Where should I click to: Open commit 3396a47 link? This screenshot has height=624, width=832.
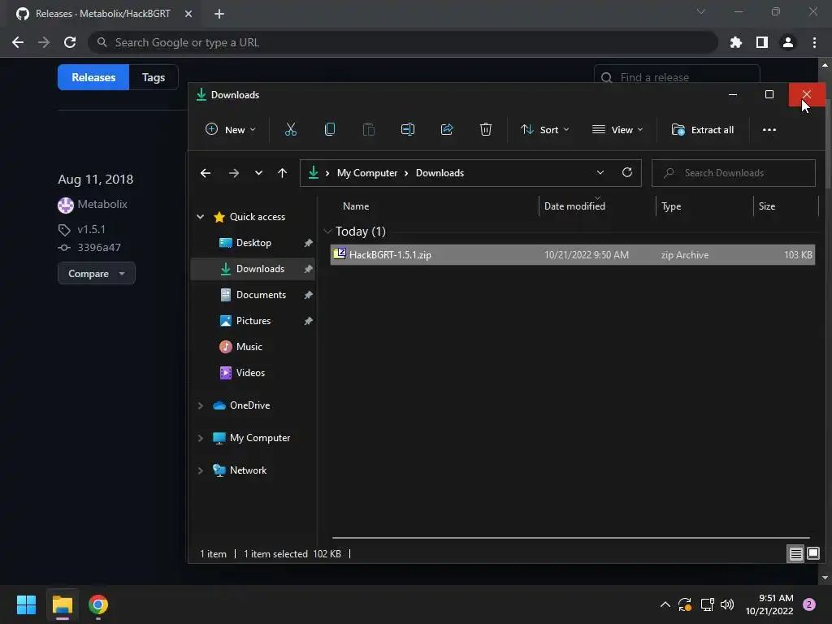pos(99,247)
